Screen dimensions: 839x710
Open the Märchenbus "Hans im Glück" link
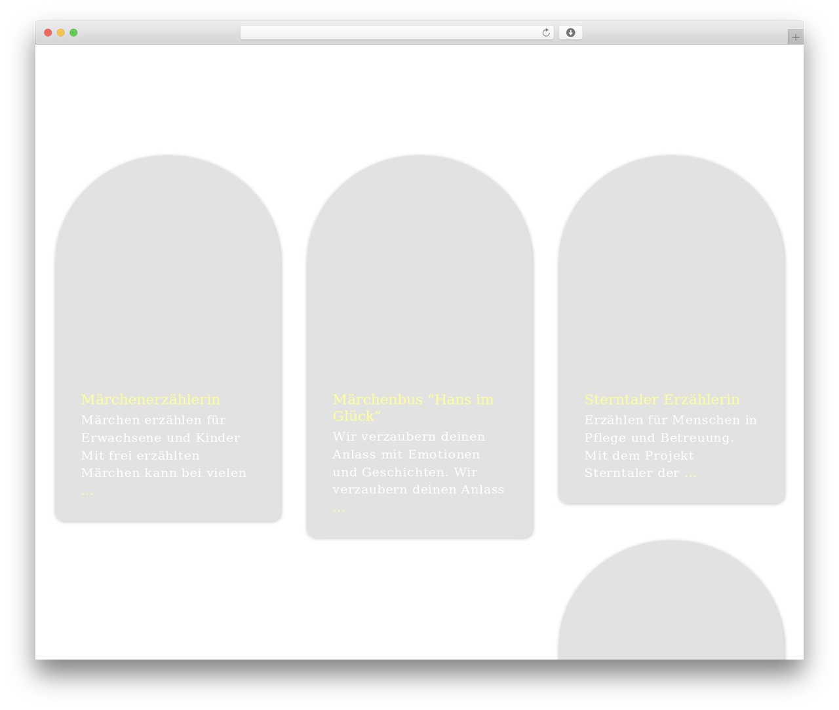pyautogui.click(x=413, y=407)
